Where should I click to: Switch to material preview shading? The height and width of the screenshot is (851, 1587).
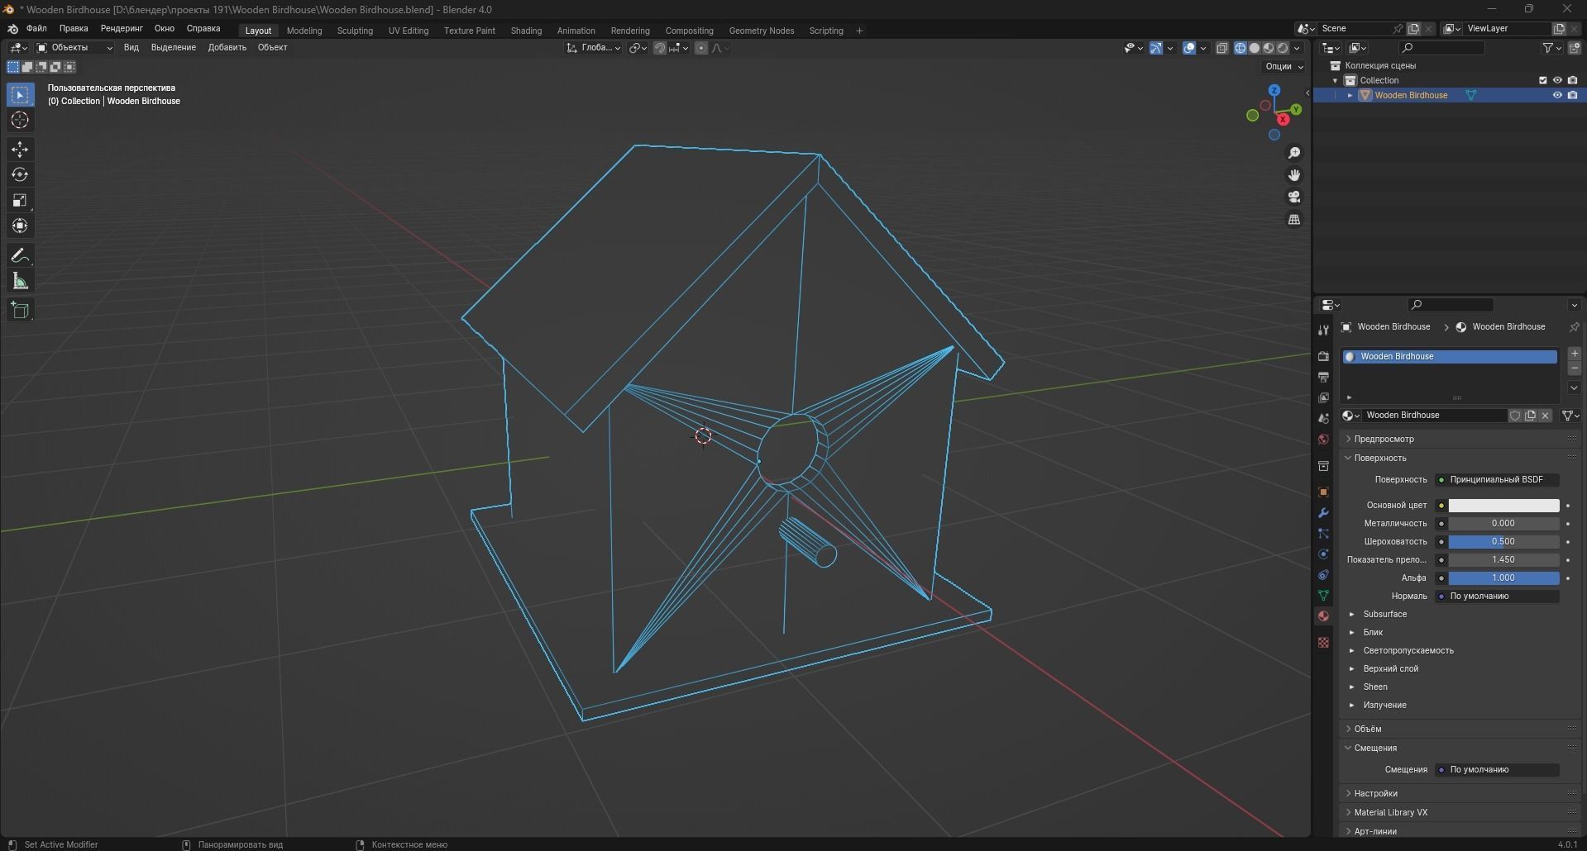[x=1269, y=48]
